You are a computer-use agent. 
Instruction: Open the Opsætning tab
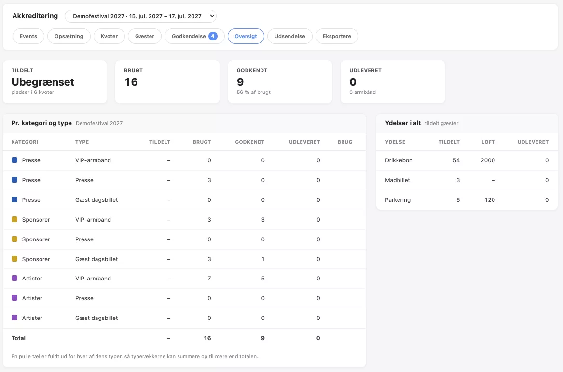click(x=69, y=36)
